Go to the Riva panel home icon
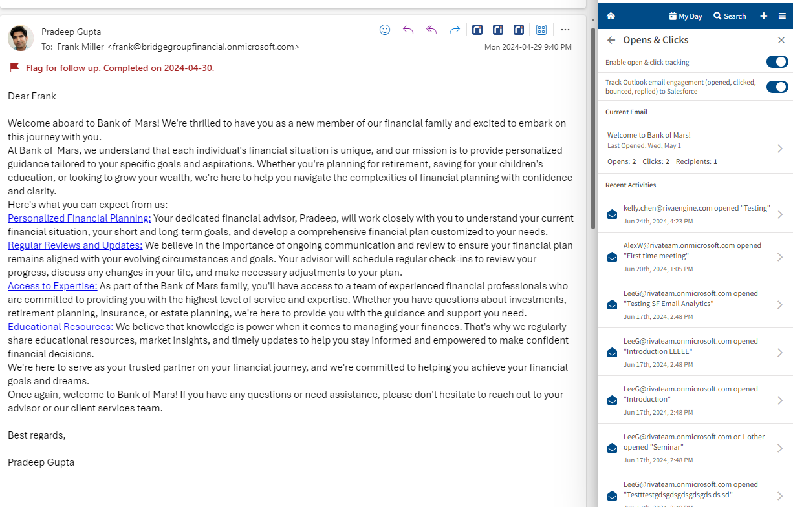This screenshot has height=507, width=793. (x=611, y=16)
